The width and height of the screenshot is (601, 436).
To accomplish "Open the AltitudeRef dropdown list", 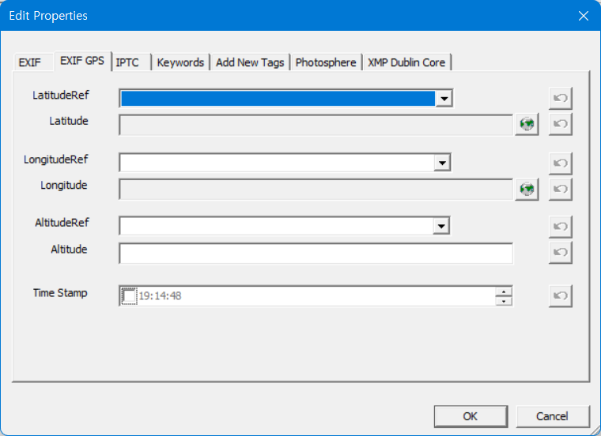I will click(441, 226).
